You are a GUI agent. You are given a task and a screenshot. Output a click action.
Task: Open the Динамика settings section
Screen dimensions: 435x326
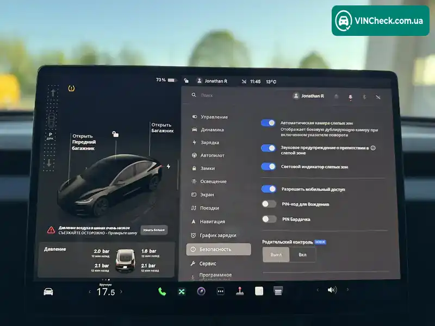(208, 130)
